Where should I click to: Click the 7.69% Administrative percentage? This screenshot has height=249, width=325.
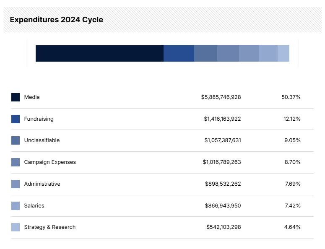pyautogui.click(x=292, y=184)
